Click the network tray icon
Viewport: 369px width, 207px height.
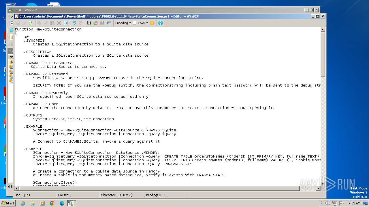(x=335, y=203)
